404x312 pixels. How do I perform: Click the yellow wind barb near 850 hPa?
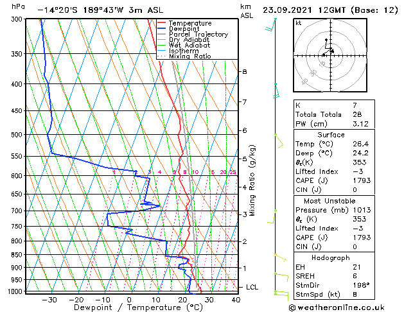tap(281, 257)
